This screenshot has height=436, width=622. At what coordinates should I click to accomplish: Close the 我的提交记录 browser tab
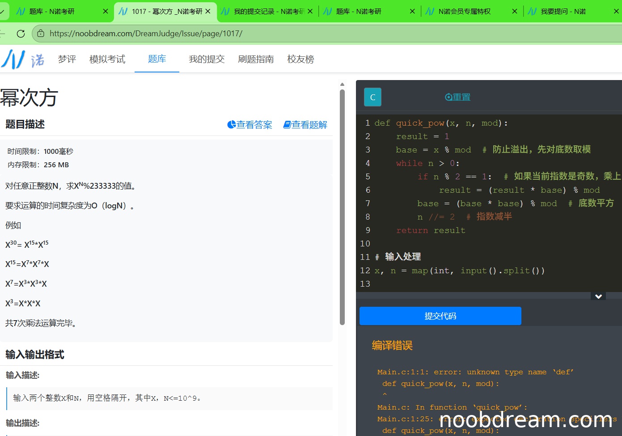point(310,11)
